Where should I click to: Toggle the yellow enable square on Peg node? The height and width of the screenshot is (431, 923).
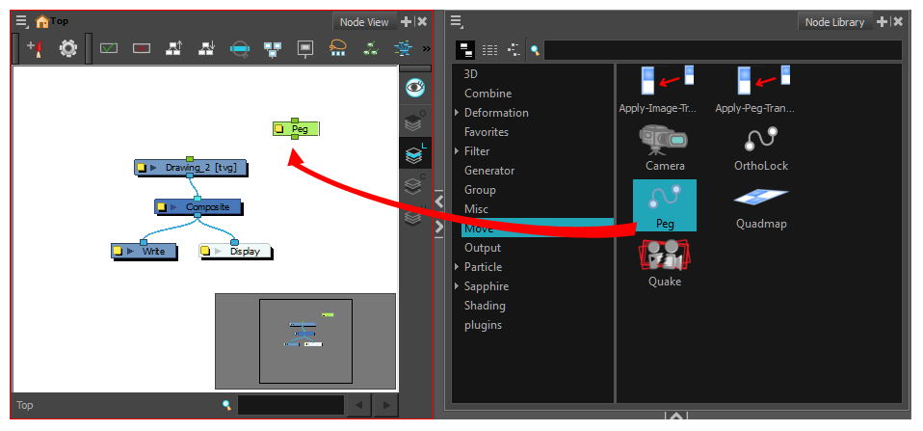coord(279,128)
